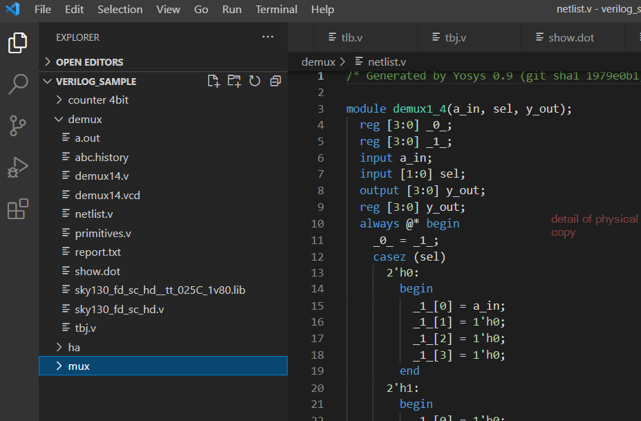This screenshot has width=641, height=421.
Task: Open the Run menu
Action: [x=232, y=10]
